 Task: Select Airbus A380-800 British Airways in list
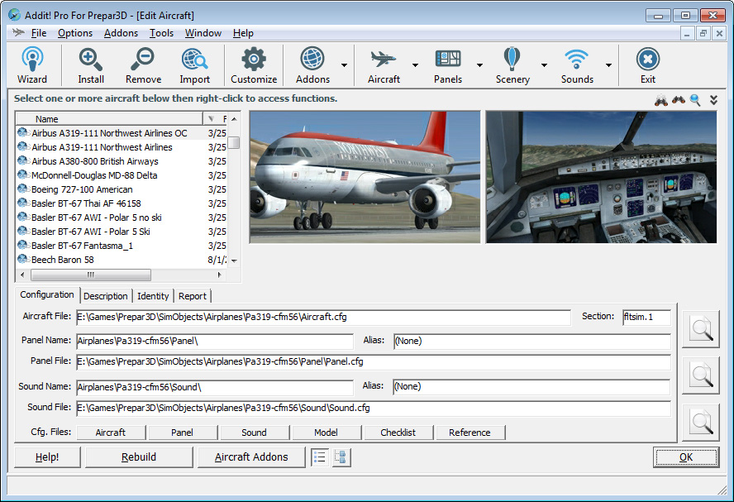94,161
